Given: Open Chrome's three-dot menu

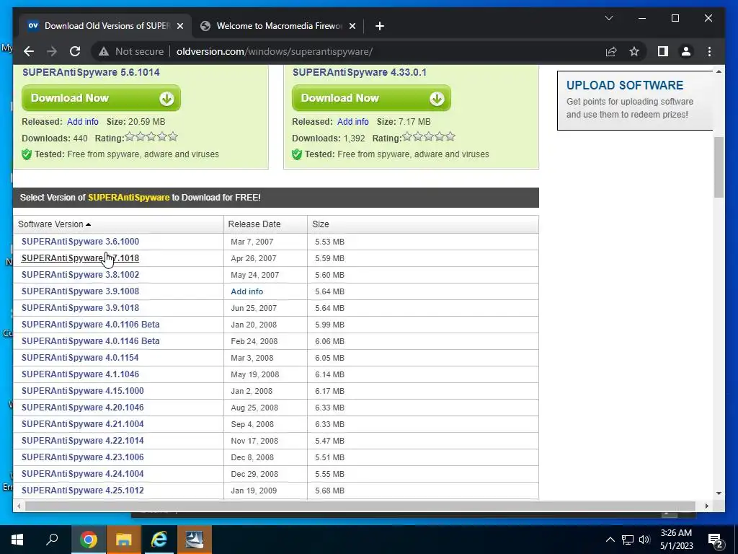Looking at the screenshot, I should pyautogui.click(x=709, y=51).
